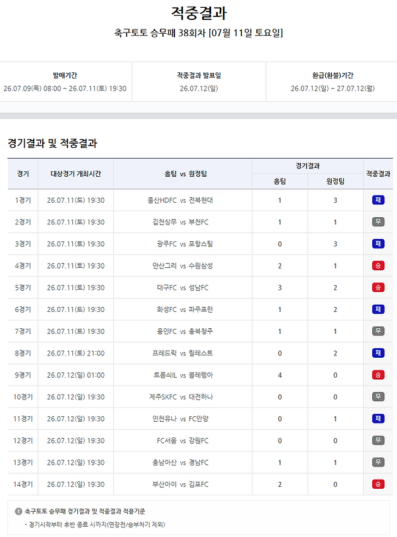Click the 승 badge for 5경기
The height and width of the screenshot is (537, 397).
point(378,288)
